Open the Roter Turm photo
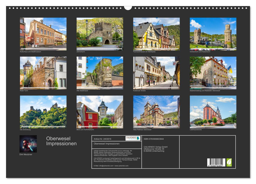This screenshot has width=256, height=184. point(43,73)
